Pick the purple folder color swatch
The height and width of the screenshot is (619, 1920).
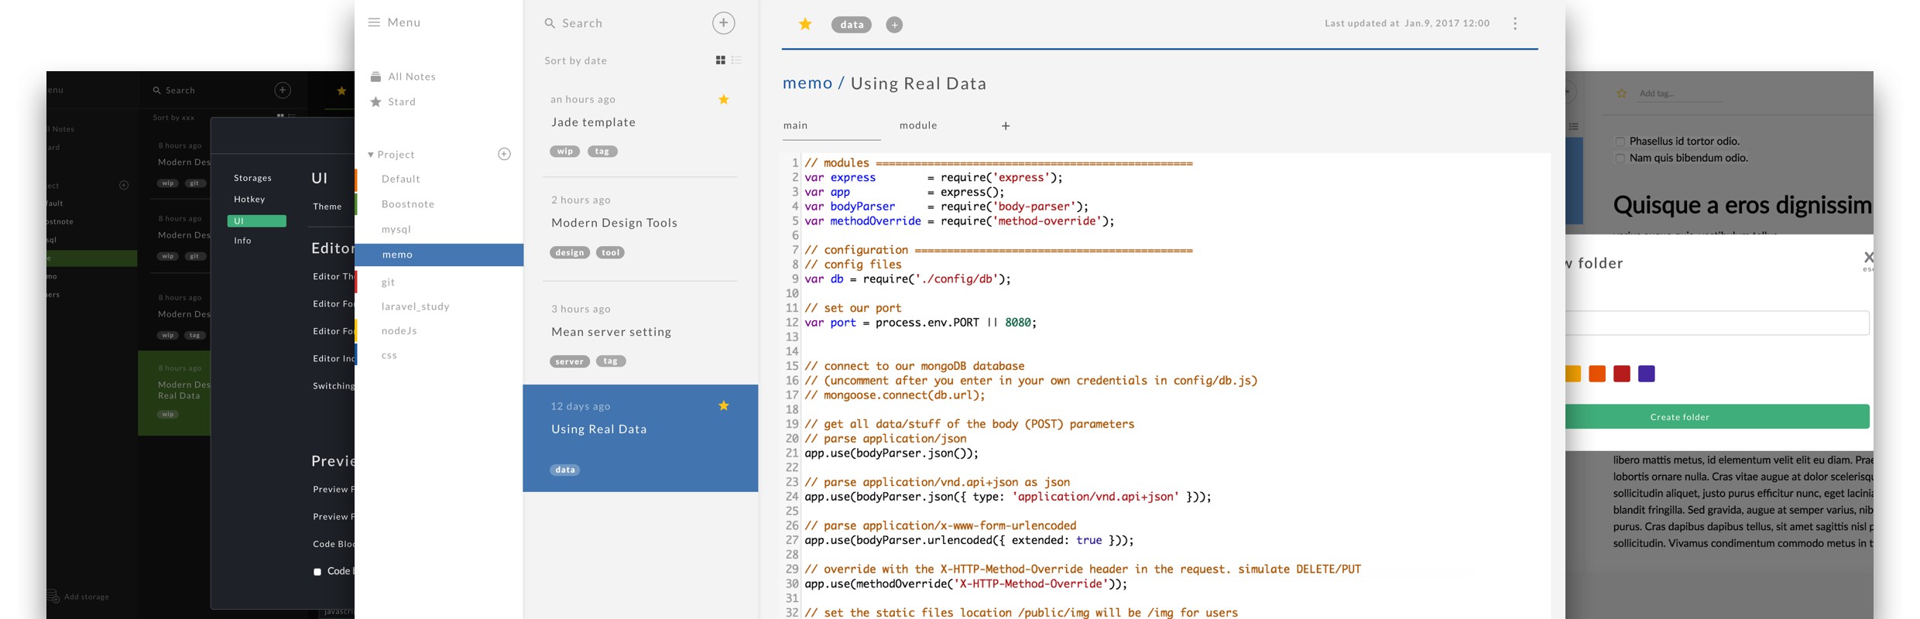(x=1647, y=374)
